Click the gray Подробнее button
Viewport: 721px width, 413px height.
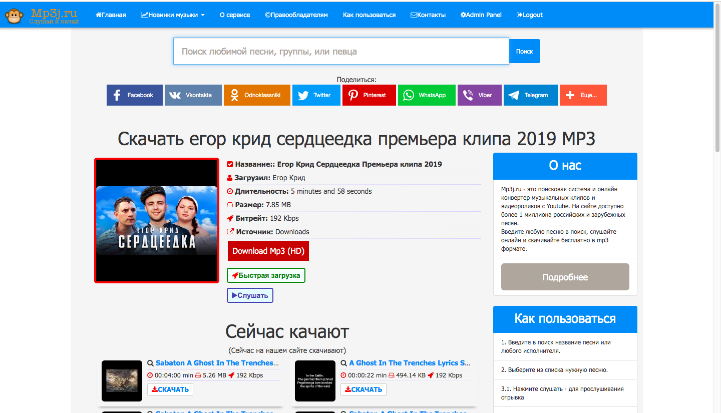(565, 277)
